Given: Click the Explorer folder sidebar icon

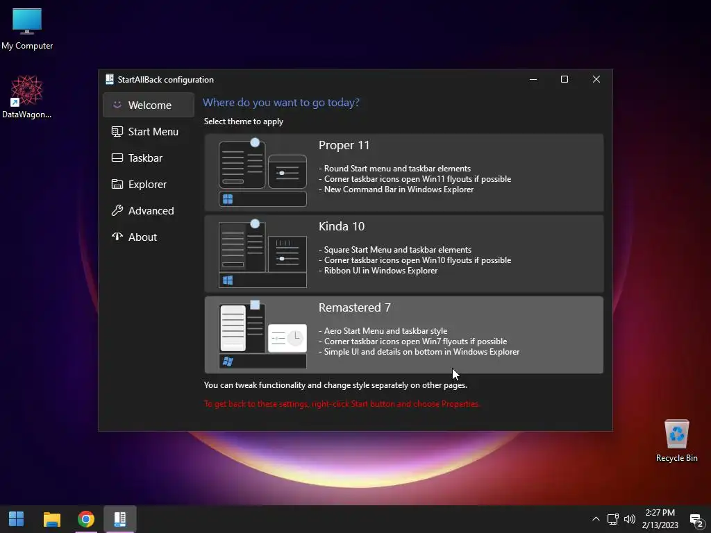Looking at the screenshot, I should 117,184.
